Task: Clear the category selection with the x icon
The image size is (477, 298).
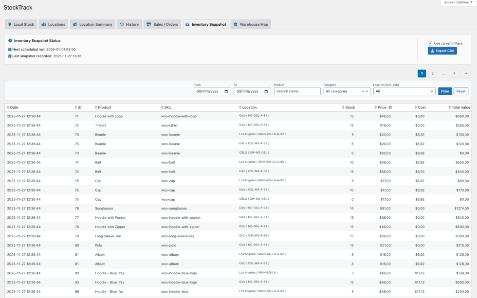Action: (x=363, y=91)
